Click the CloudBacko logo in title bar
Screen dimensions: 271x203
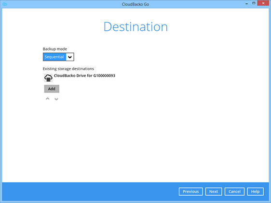pos(5,4)
